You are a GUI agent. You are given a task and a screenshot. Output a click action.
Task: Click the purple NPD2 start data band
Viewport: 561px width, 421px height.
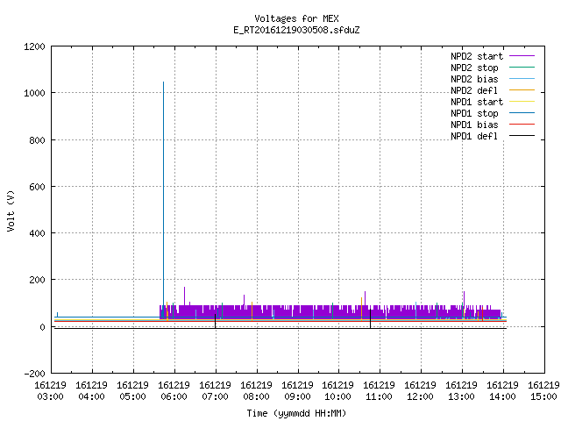330,311
